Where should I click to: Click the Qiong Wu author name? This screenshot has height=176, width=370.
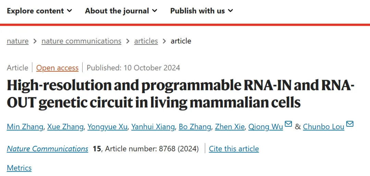(266, 127)
